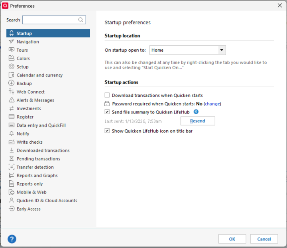Toggle Show Quicken LifeHub icon on title bar
This screenshot has height=248, width=287.
(x=107, y=131)
